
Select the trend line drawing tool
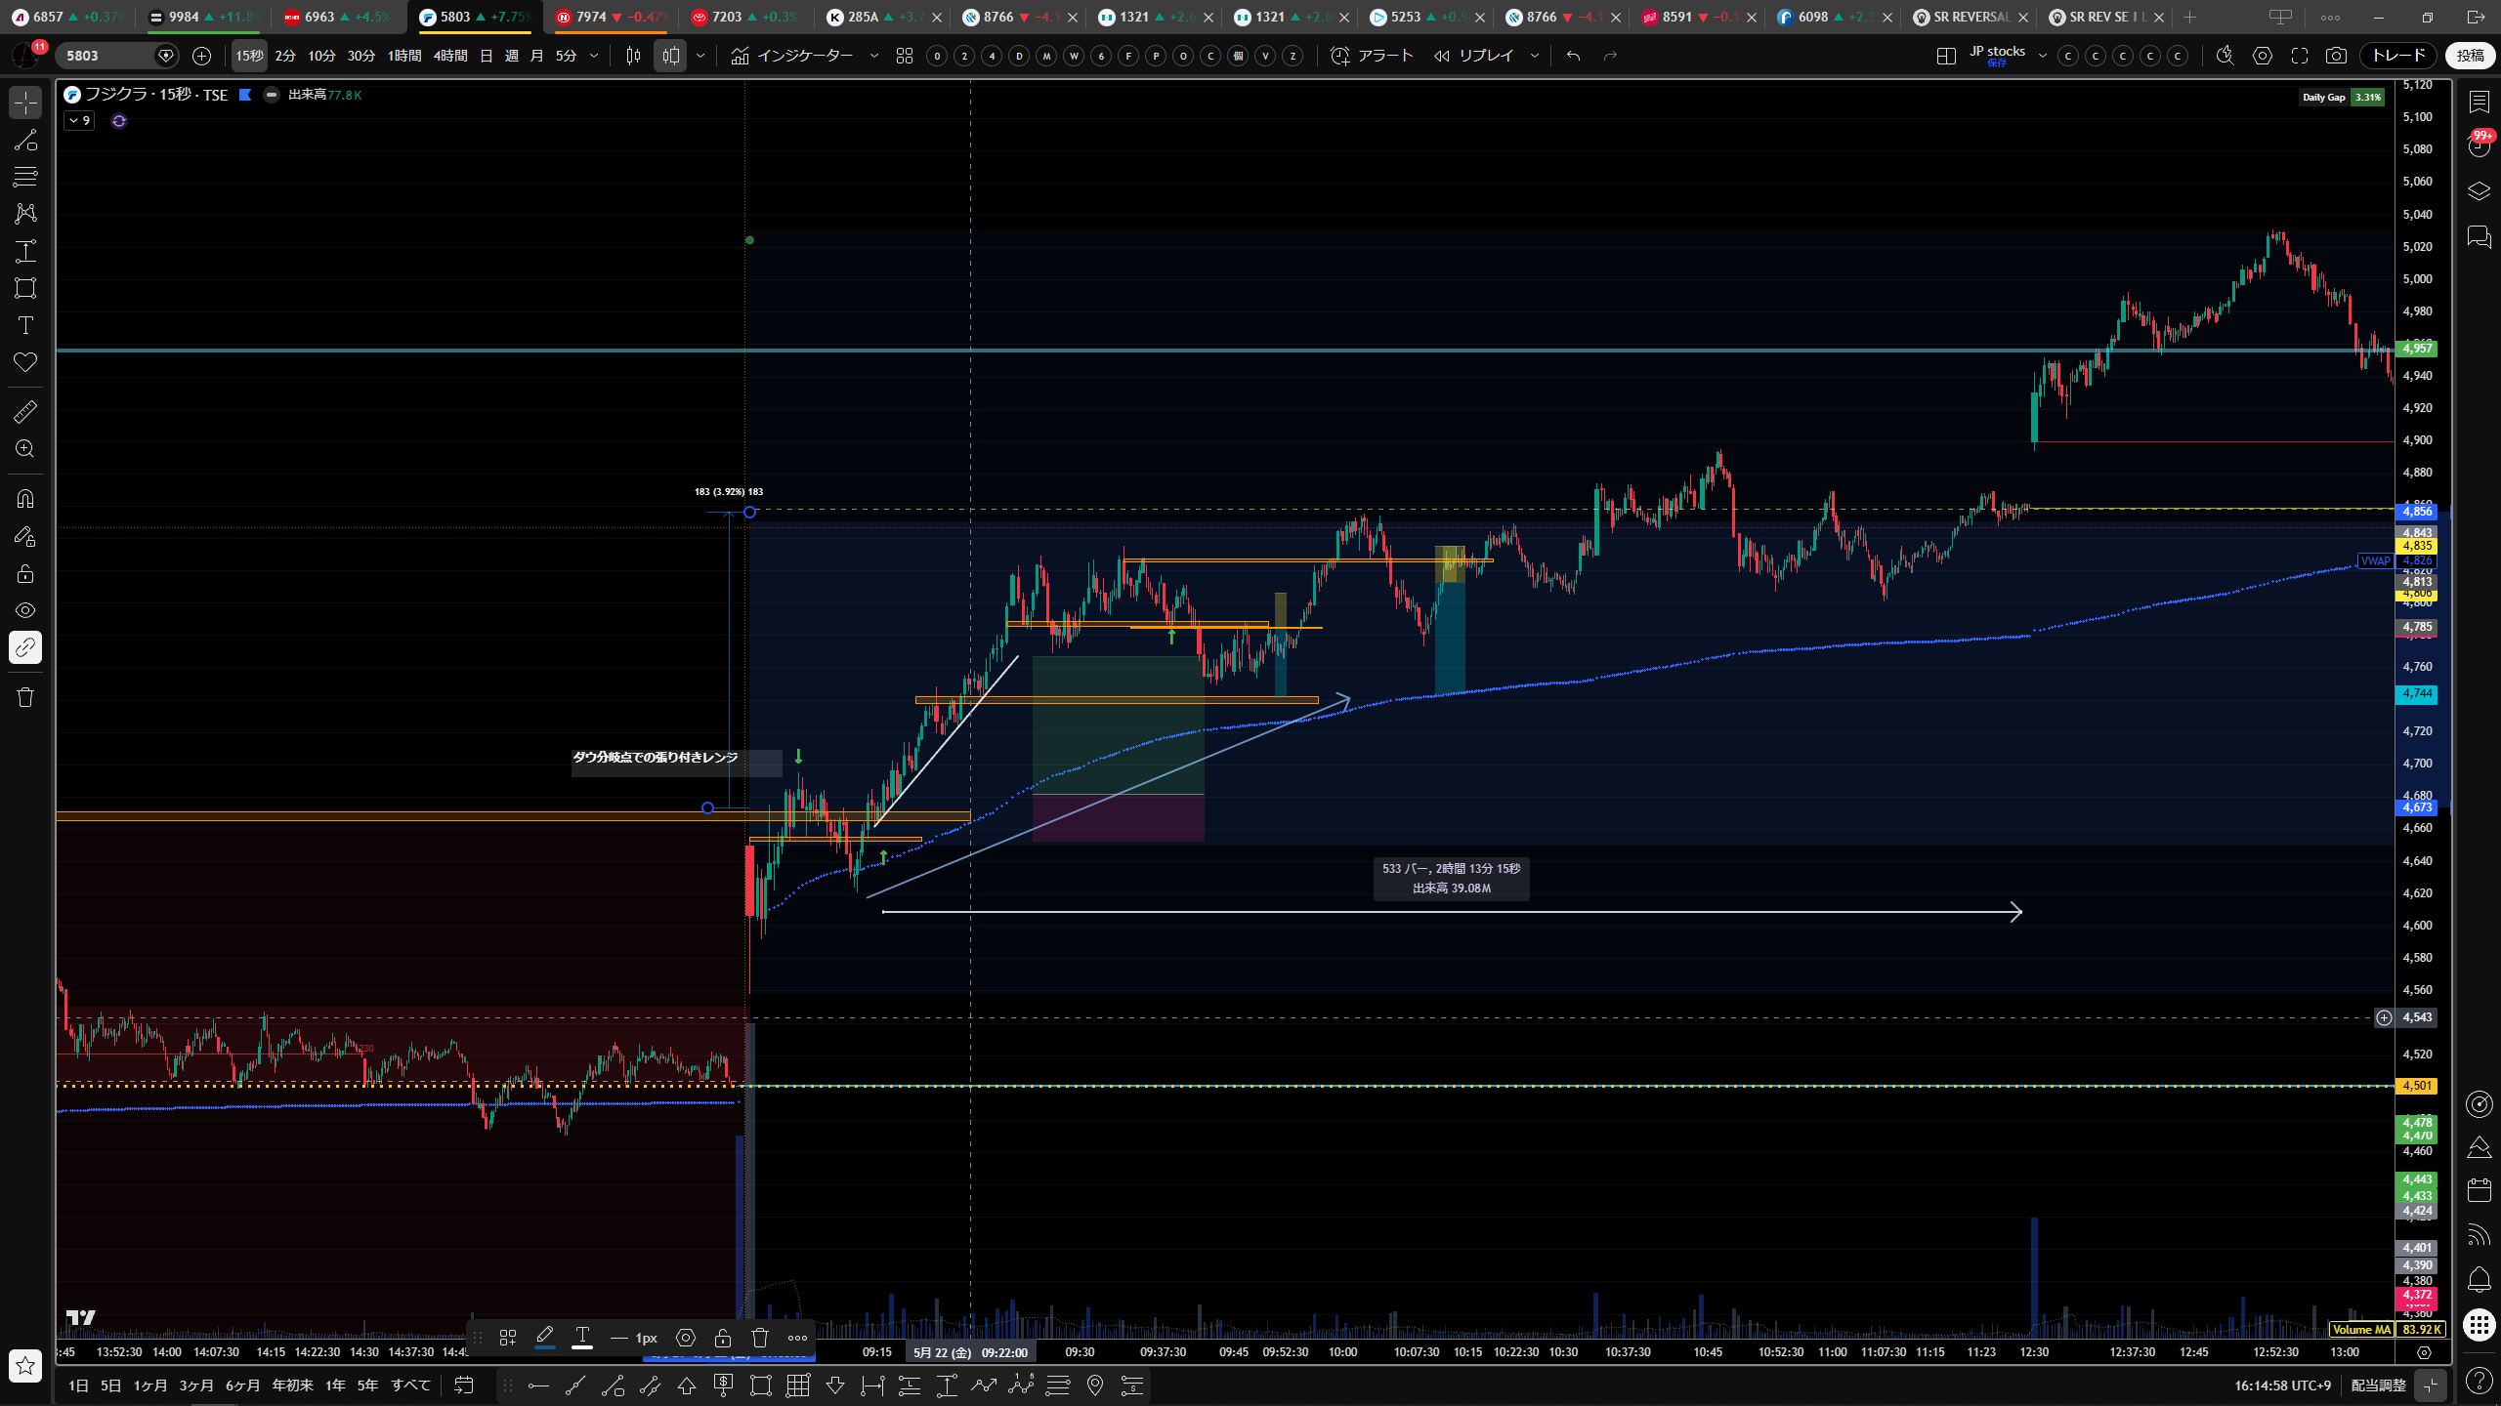(25, 140)
